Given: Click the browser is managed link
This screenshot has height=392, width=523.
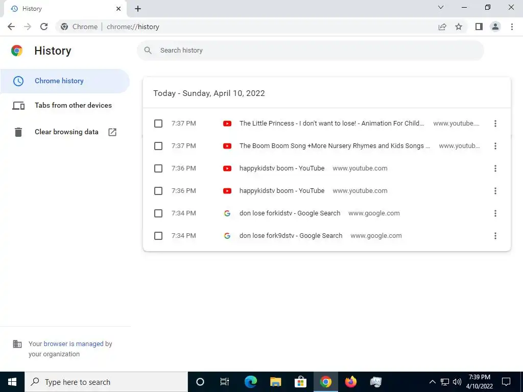Looking at the screenshot, I should coord(74,344).
